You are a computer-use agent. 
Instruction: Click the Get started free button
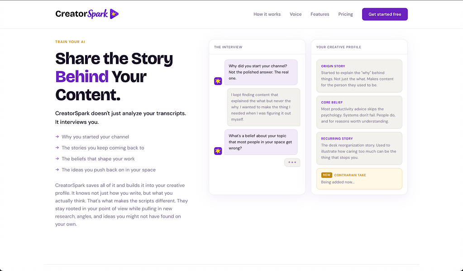click(x=385, y=14)
